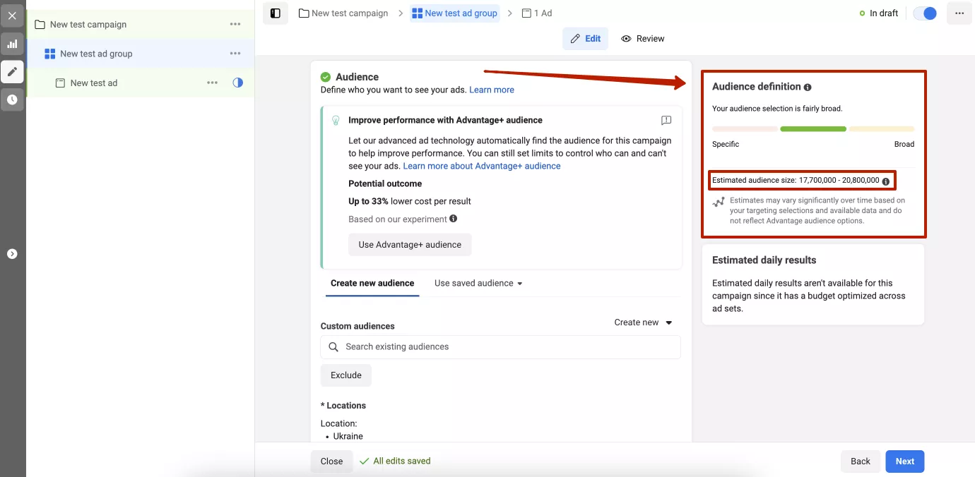Go to 1 Ad breadcrumb
Screen dimensions: 975x477
coord(537,13)
